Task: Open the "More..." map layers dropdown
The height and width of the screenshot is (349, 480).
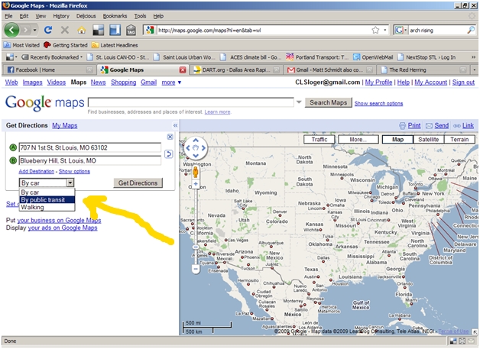Action: click(358, 140)
